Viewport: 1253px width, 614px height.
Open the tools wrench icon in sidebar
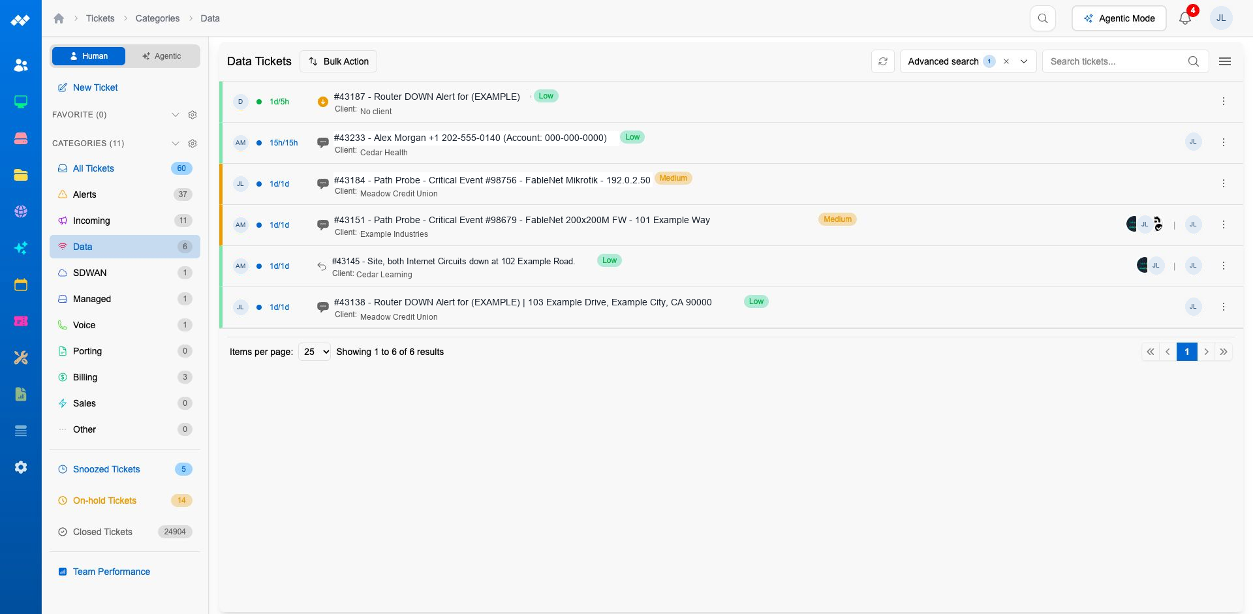click(21, 358)
